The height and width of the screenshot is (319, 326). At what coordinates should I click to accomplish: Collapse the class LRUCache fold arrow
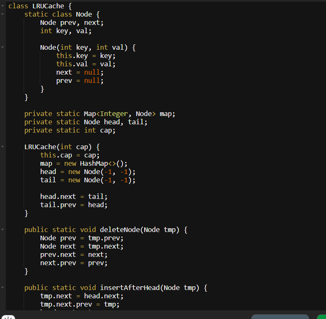click(x=2, y=6)
